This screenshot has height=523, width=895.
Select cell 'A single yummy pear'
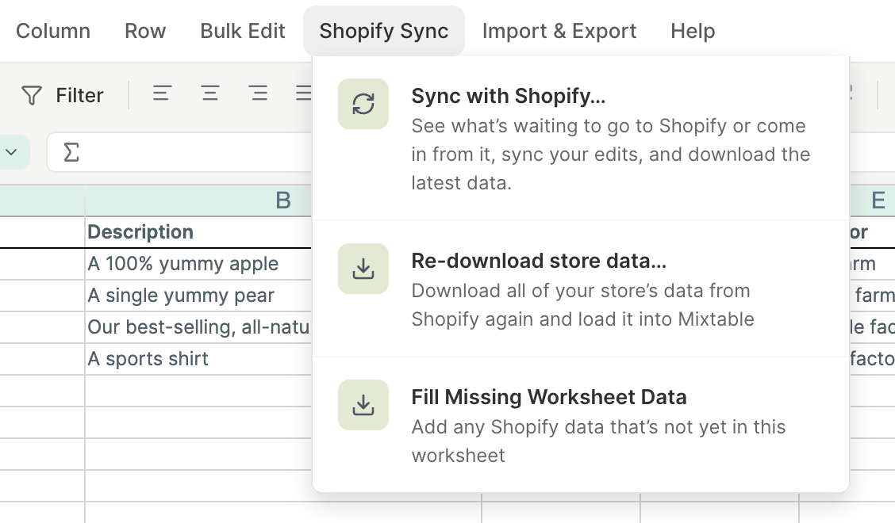(x=198, y=296)
